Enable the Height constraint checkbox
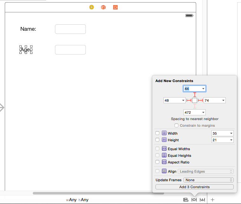The image size is (241, 204). point(157,140)
